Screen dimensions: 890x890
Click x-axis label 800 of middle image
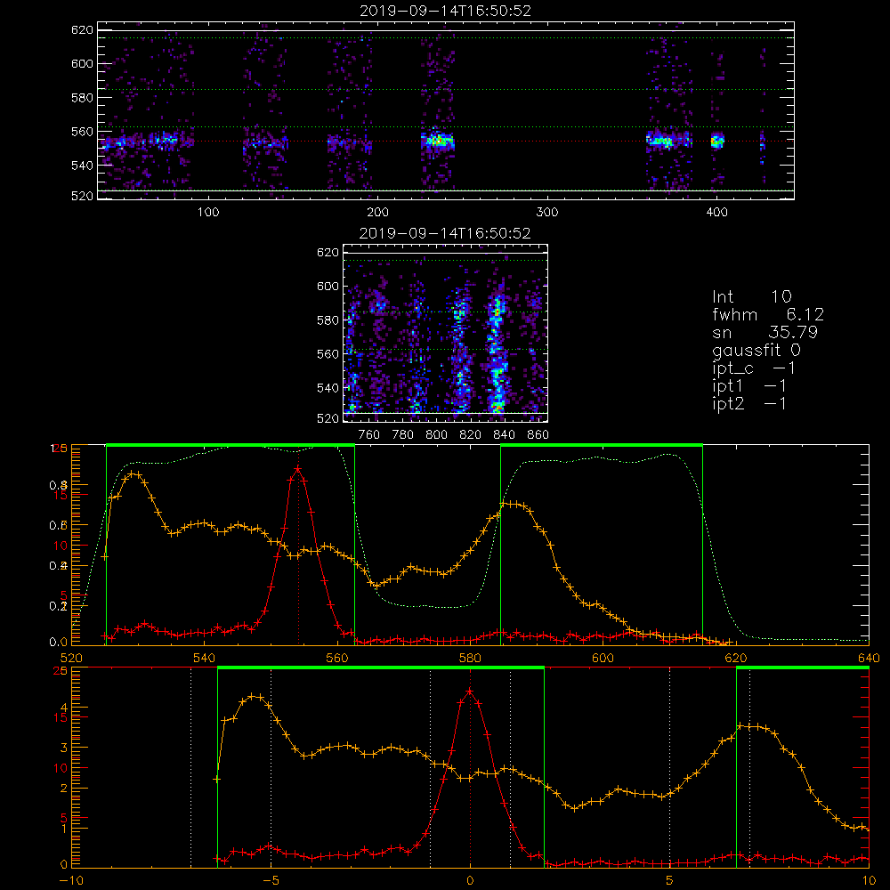tap(436, 434)
